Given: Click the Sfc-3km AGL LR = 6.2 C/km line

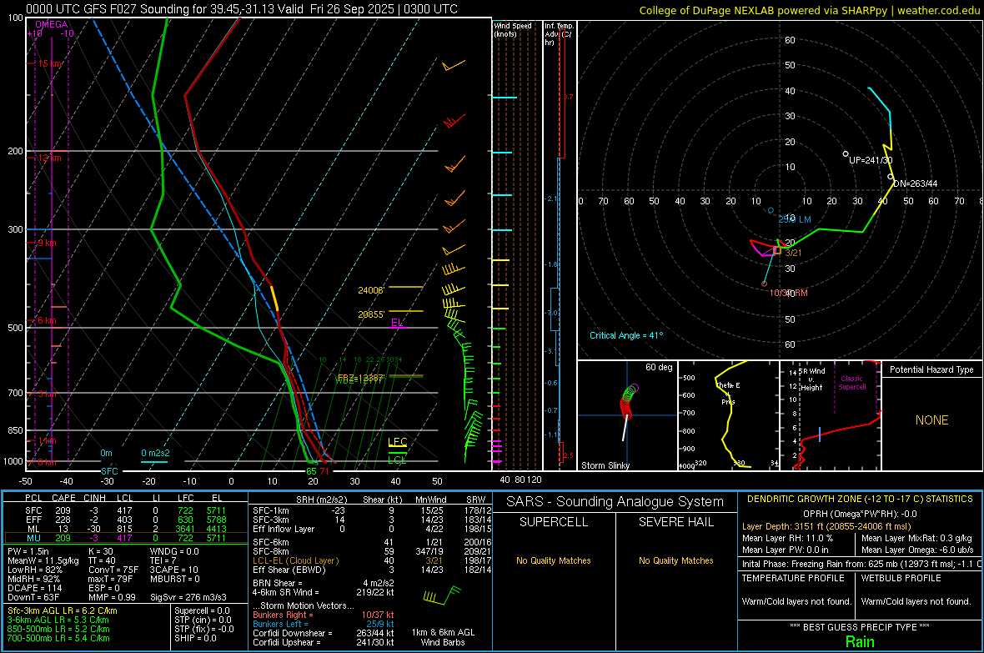Looking at the screenshot, I should (63, 610).
